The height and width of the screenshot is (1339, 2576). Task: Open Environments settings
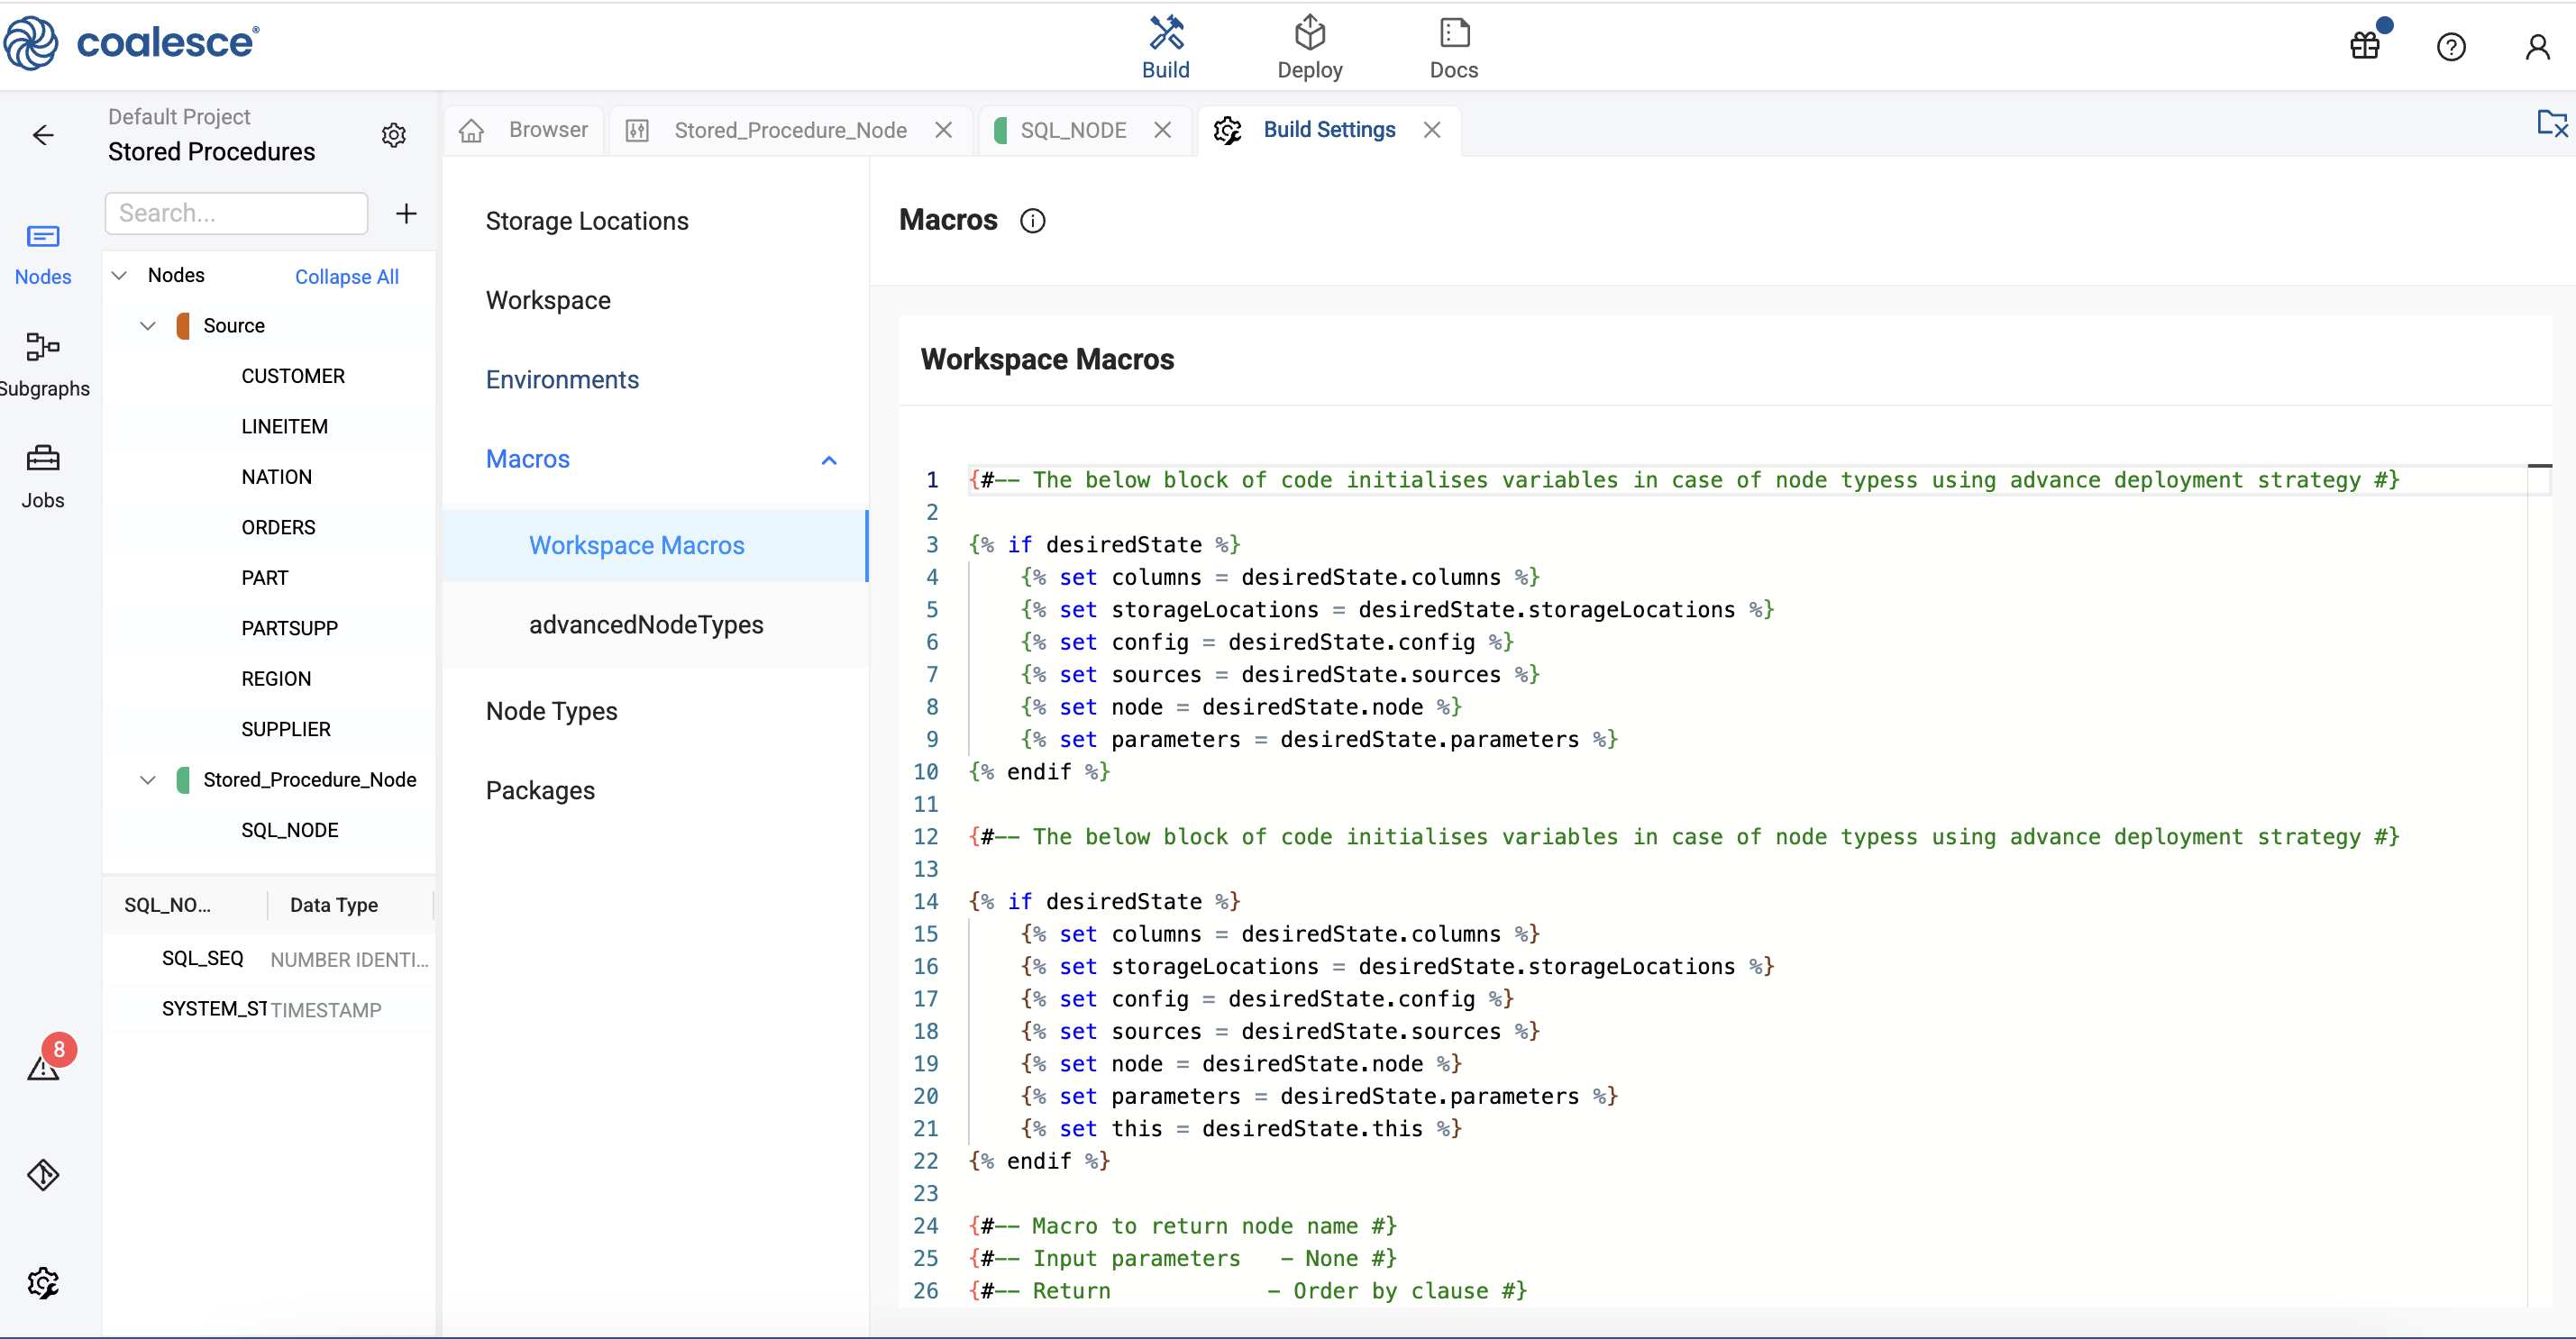point(562,380)
